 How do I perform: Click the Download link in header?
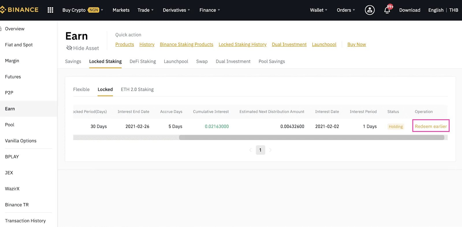tap(410, 10)
